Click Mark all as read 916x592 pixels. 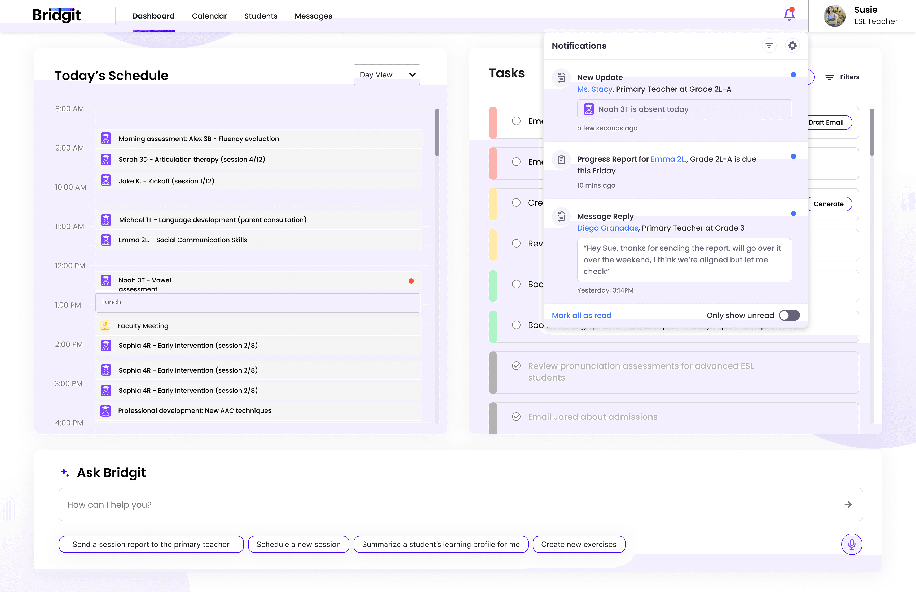(581, 315)
